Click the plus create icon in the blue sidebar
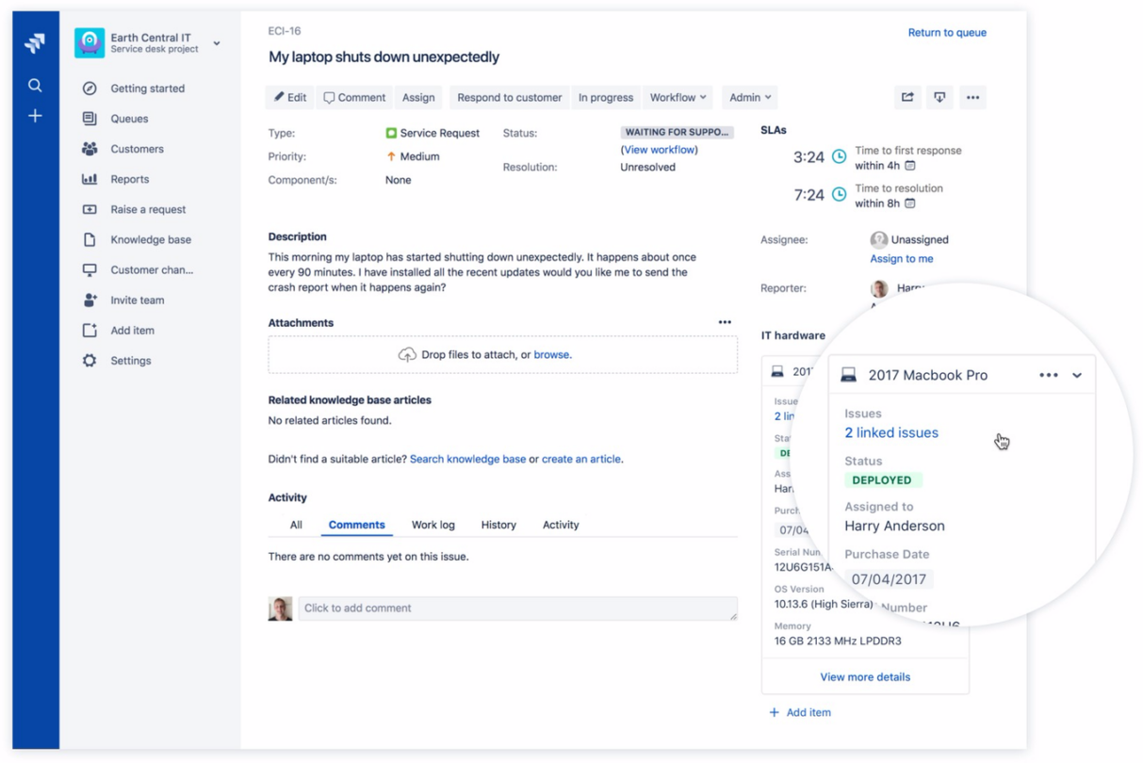 35,116
